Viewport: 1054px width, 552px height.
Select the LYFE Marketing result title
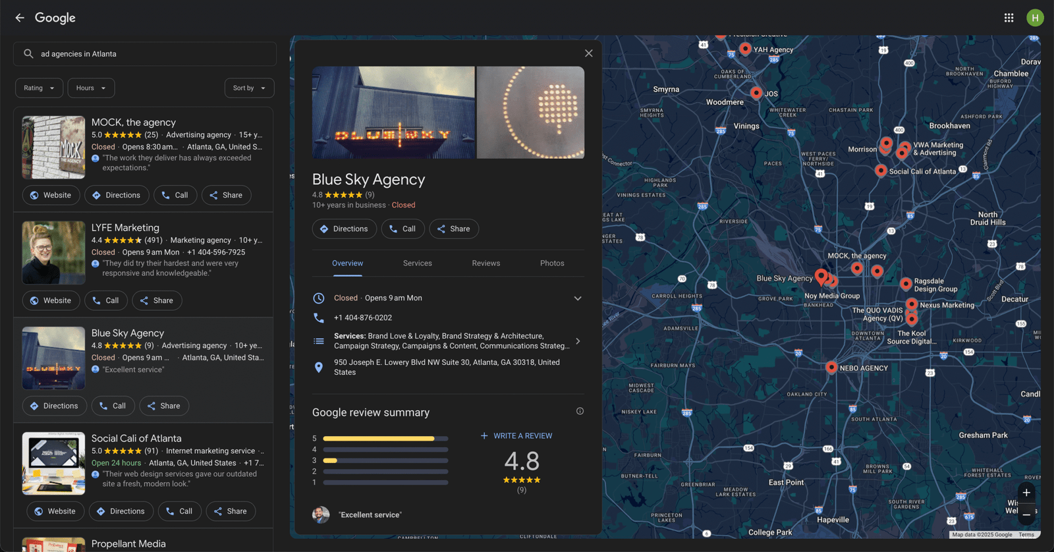[x=125, y=228]
